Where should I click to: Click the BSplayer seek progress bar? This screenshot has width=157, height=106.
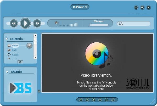pos(99,25)
